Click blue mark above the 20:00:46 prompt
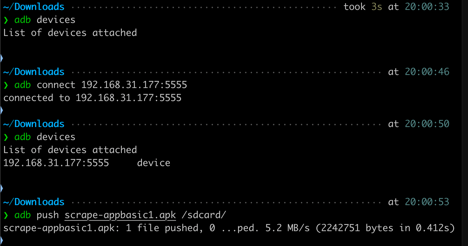Viewport: 468px width, 246px height. click(x=2, y=58)
